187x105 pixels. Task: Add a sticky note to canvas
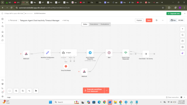(183, 41)
